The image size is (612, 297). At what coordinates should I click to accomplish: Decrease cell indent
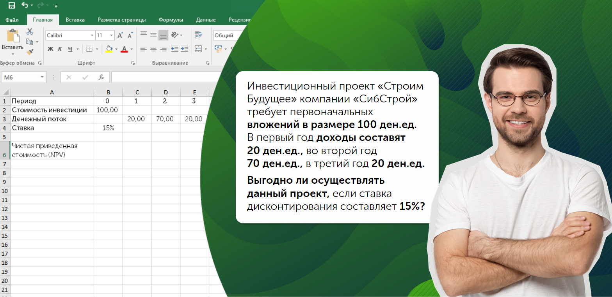[174, 49]
